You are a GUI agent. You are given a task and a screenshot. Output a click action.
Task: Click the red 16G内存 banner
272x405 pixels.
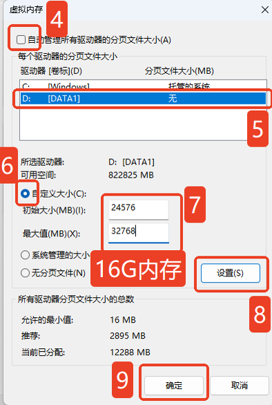[138, 269]
